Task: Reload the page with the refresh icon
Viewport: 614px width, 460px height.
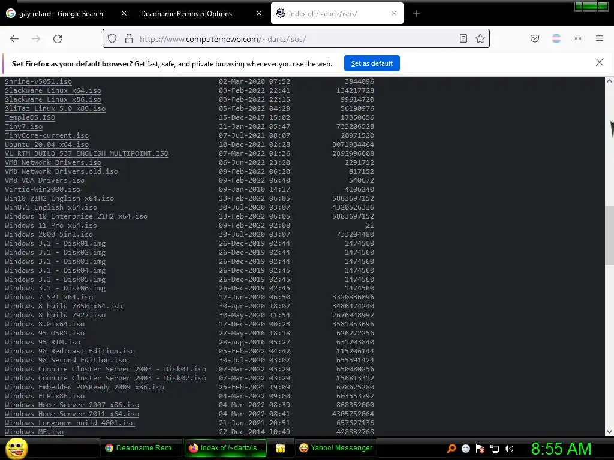Action: (x=58, y=39)
